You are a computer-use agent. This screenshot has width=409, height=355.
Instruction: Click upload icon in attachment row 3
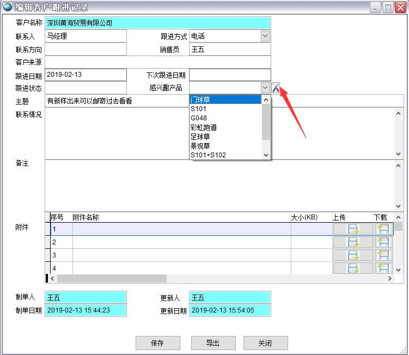pos(353,255)
